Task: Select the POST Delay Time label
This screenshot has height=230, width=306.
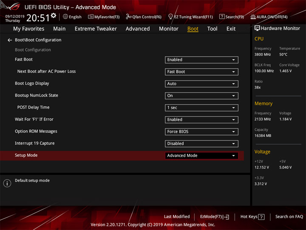Action: [34, 107]
